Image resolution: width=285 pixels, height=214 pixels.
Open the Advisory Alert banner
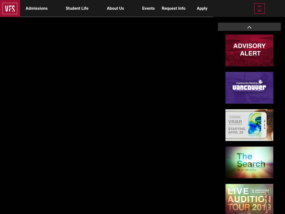pos(249,50)
